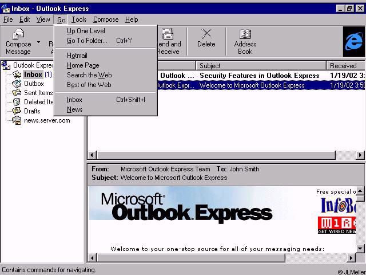Choose Inbox entry in Go menu
This screenshot has height=275, width=366.
106,100
